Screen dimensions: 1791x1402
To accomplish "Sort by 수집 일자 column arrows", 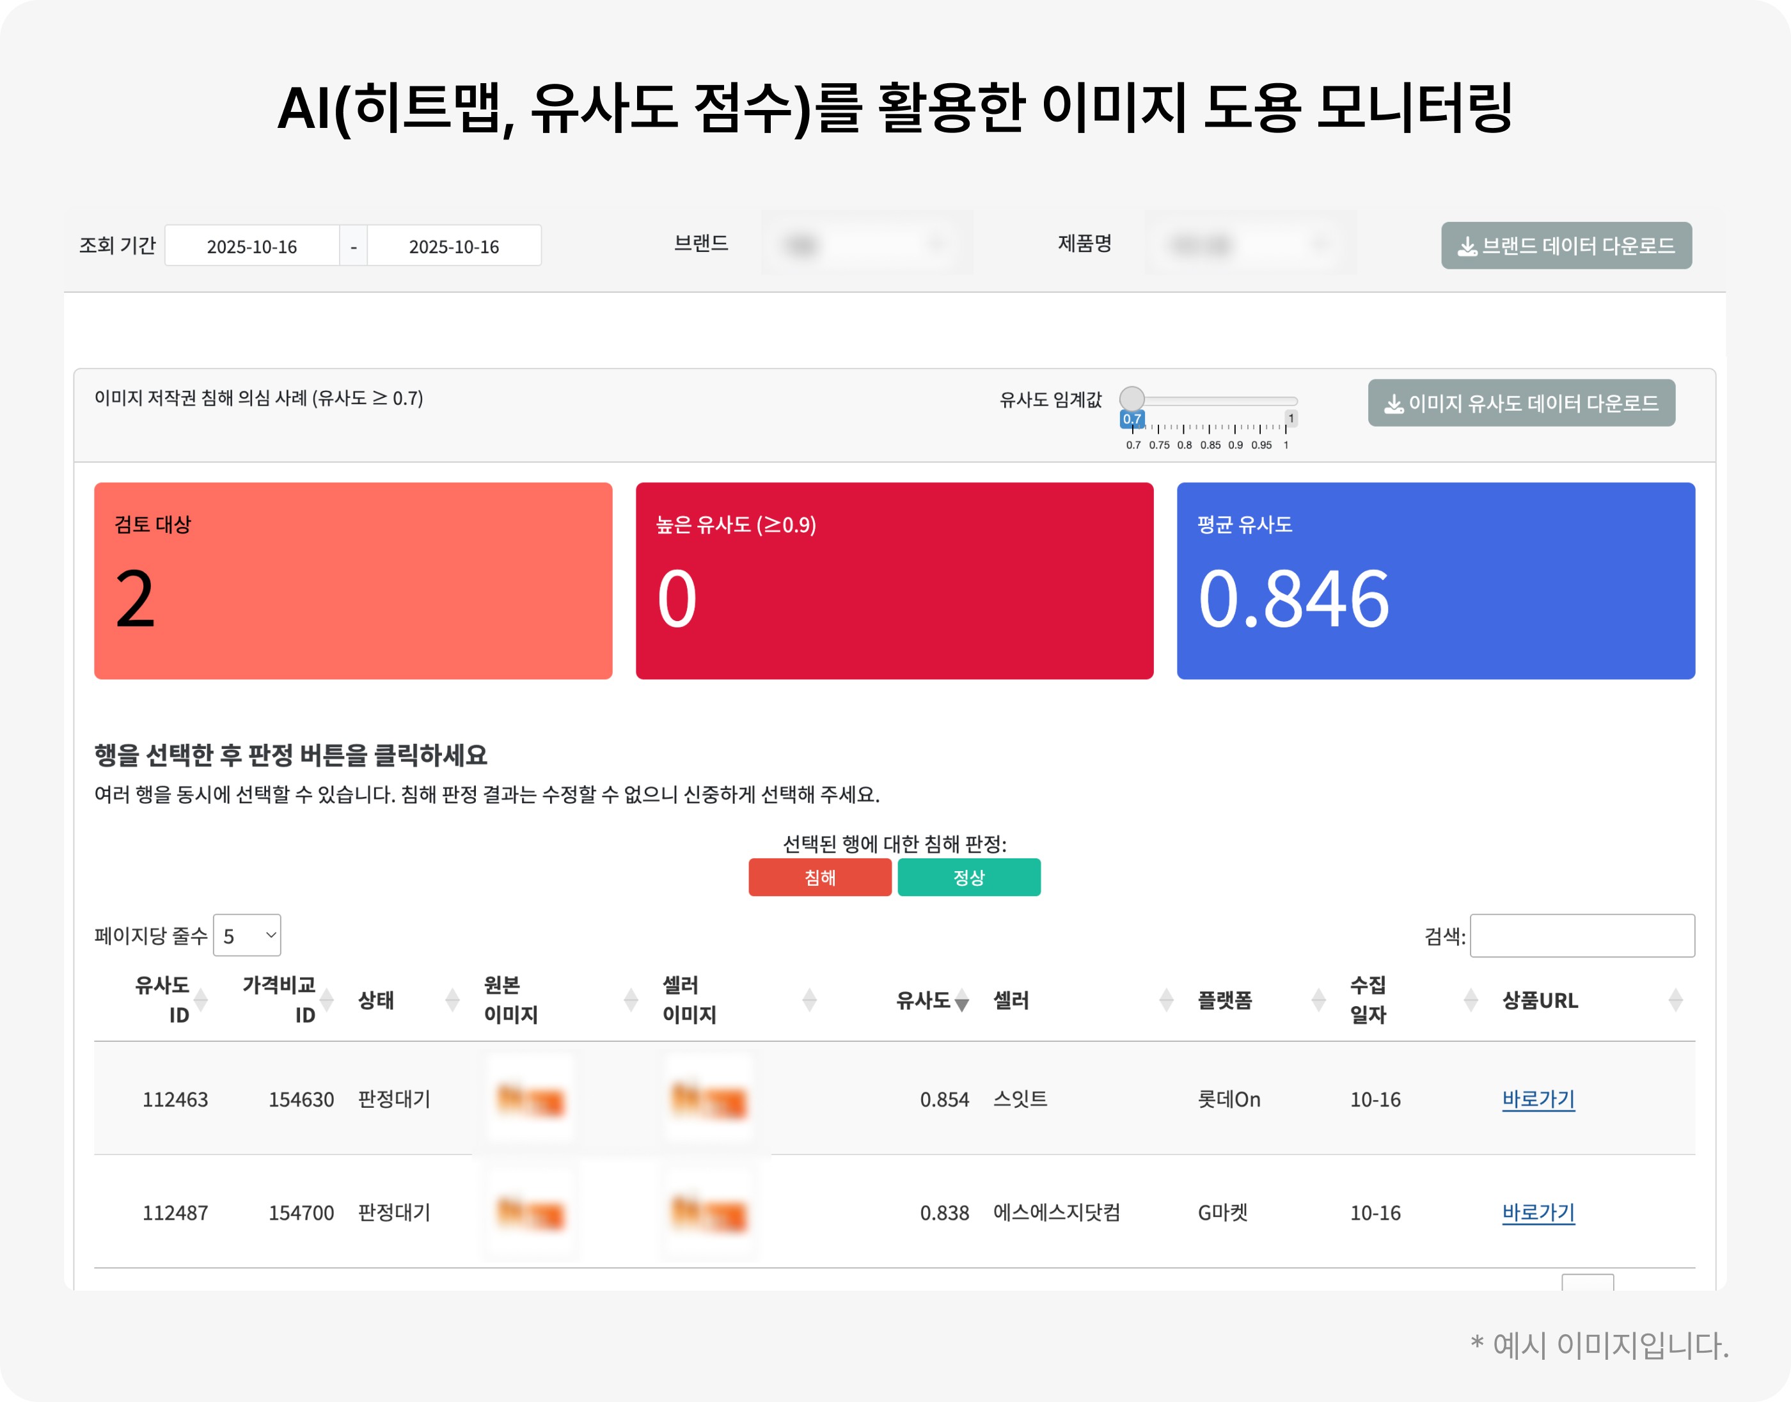I will [1471, 1000].
